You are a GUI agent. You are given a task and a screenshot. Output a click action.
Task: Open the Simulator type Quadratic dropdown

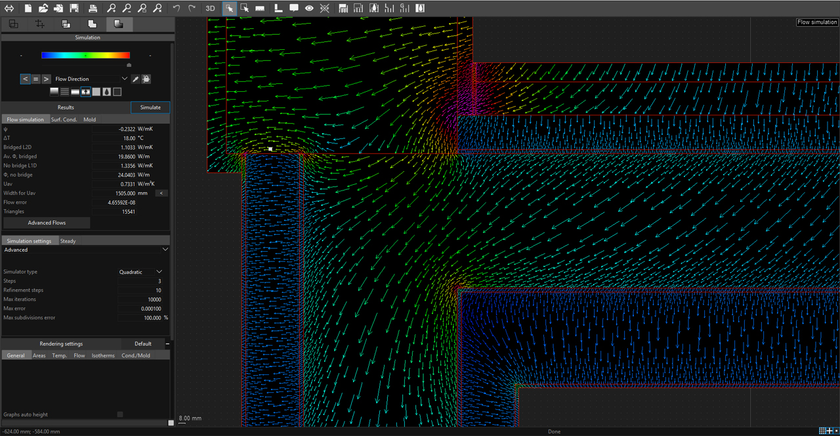pos(140,271)
